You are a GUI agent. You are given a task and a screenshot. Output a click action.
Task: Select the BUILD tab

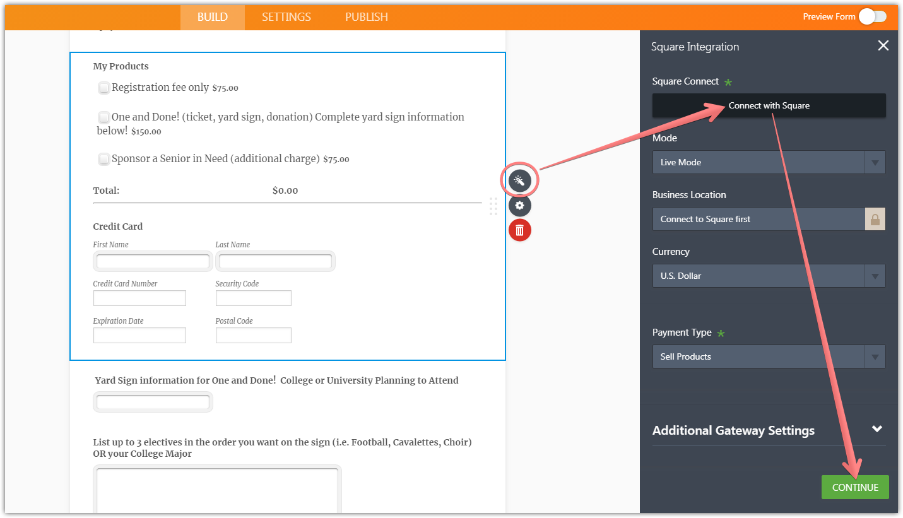pyautogui.click(x=212, y=17)
